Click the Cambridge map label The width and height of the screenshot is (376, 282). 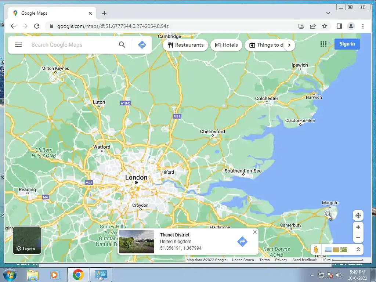pos(169,36)
